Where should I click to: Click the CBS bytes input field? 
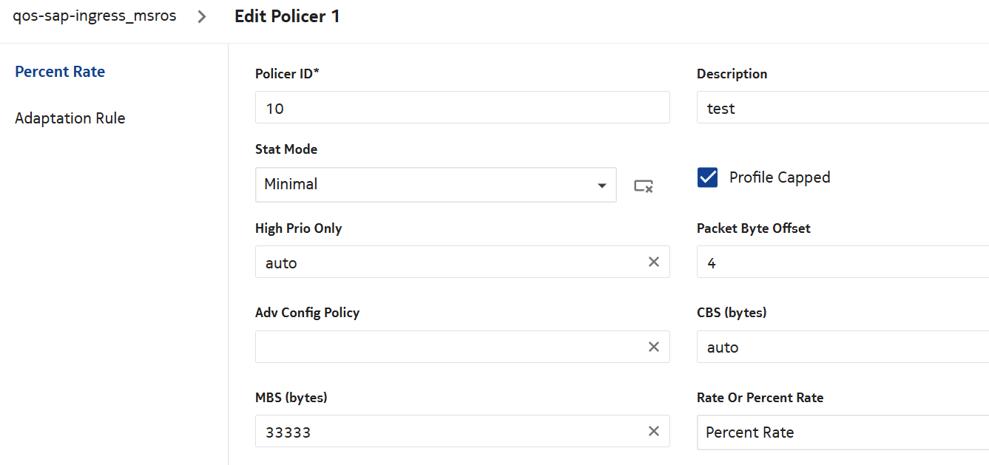pyautogui.click(x=842, y=347)
